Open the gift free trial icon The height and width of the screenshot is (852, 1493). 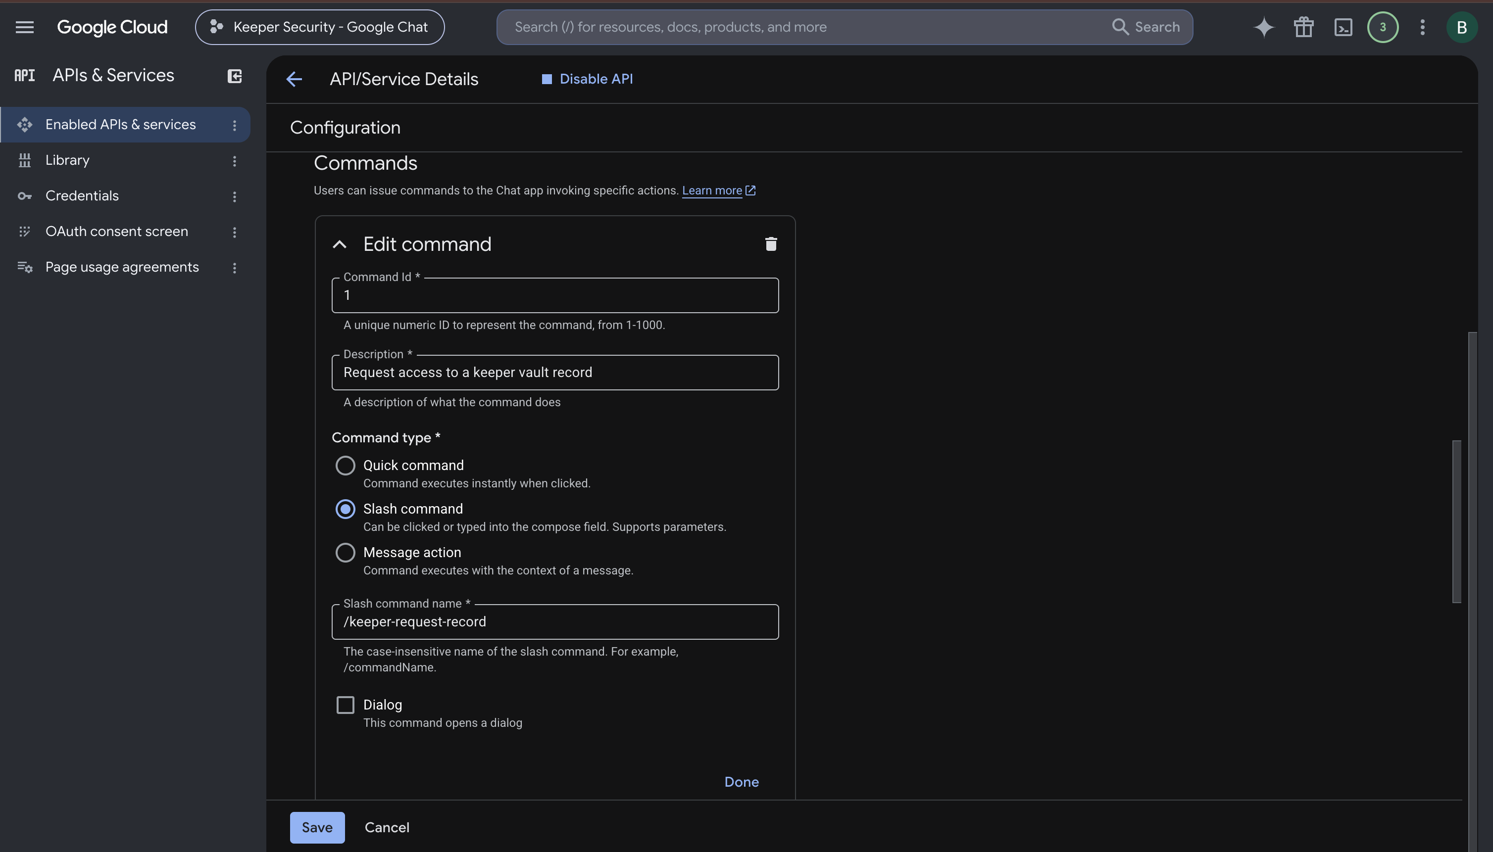pyautogui.click(x=1303, y=27)
